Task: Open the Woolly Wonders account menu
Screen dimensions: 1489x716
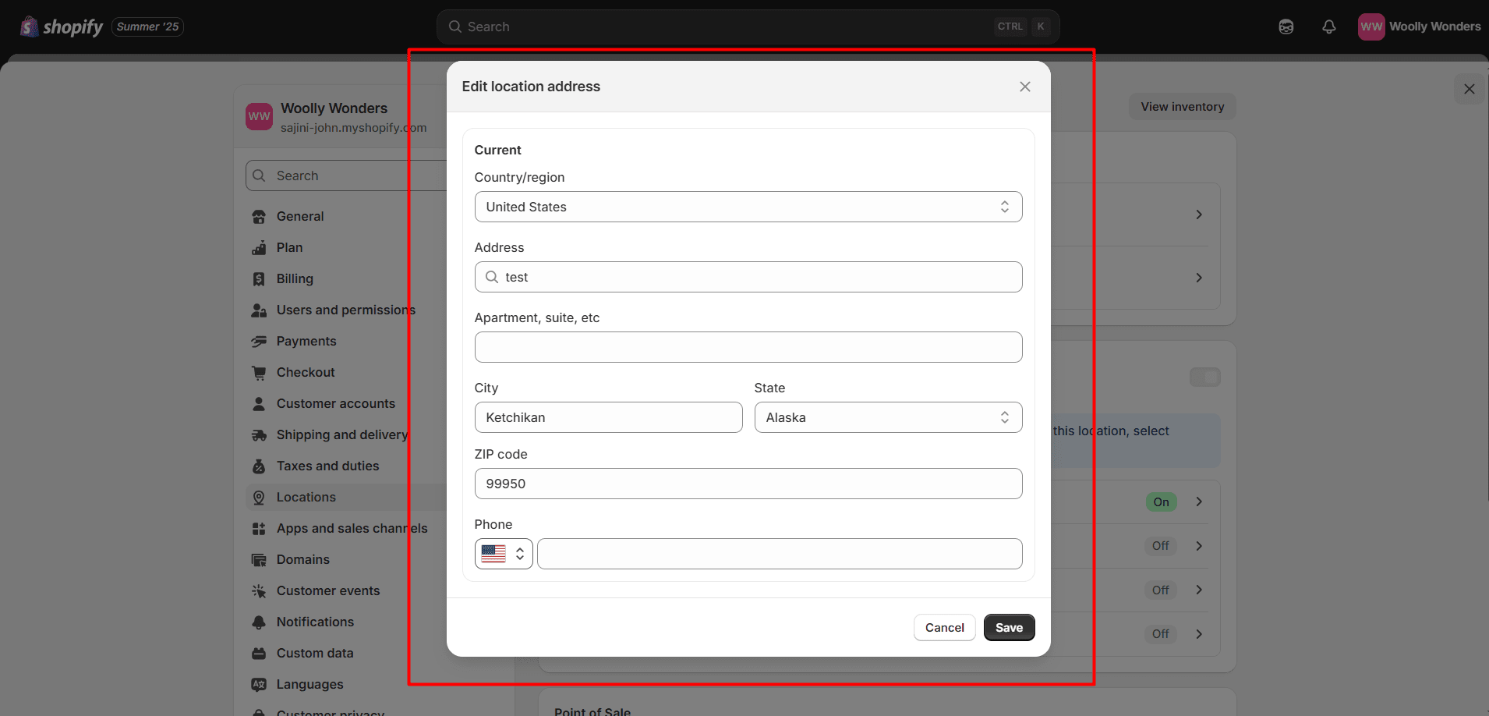Action: [x=1420, y=27]
